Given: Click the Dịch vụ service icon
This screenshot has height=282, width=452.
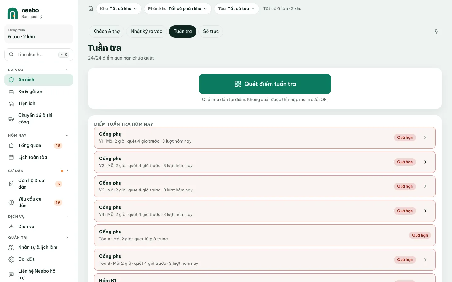Looking at the screenshot, I should click(11, 227).
